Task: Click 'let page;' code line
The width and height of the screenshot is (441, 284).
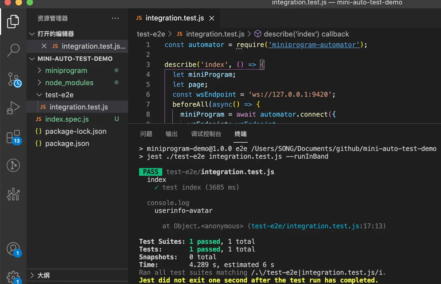Action: 190,84
